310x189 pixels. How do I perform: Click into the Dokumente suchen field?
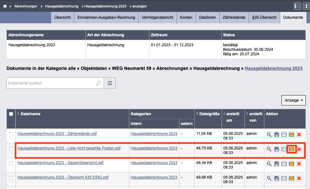tap(51, 83)
